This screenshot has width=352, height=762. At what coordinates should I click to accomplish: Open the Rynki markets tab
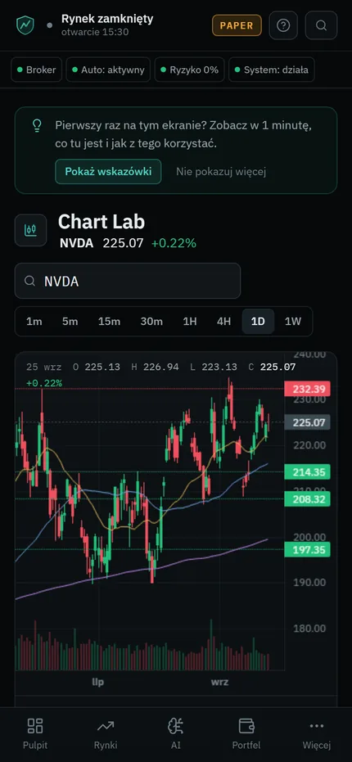click(x=106, y=734)
